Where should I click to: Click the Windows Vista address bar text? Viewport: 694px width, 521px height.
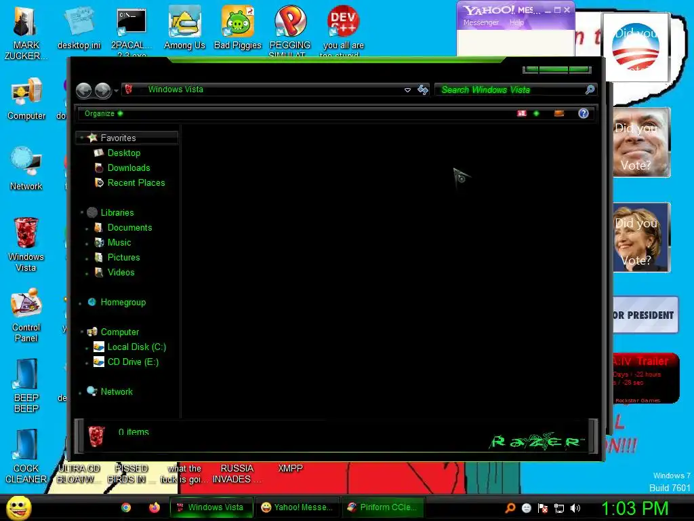(x=176, y=90)
